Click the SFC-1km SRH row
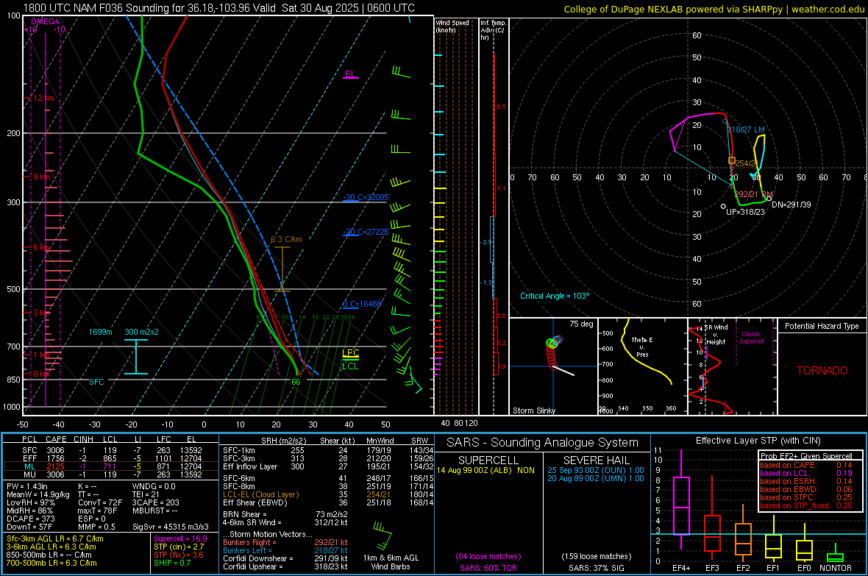Viewport: 868px width, 576px height. point(328,450)
